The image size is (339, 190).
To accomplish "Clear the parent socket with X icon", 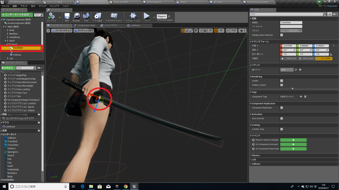I will 300,70.
